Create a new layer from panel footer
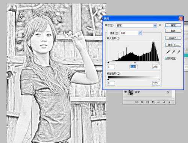188x143 pixels. pyautogui.click(x=164, y=102)
